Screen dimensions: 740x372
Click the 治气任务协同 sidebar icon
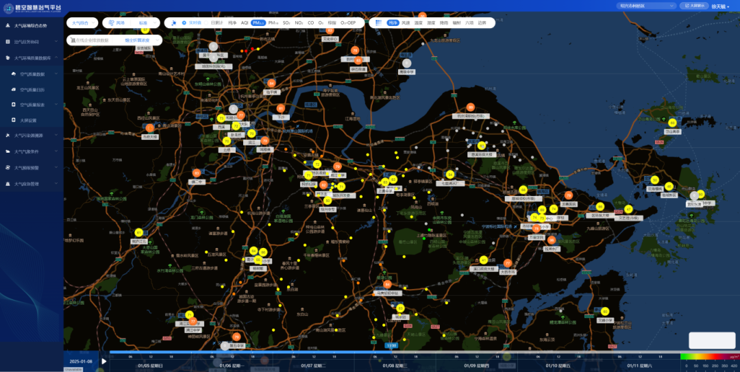coord(8,42)
